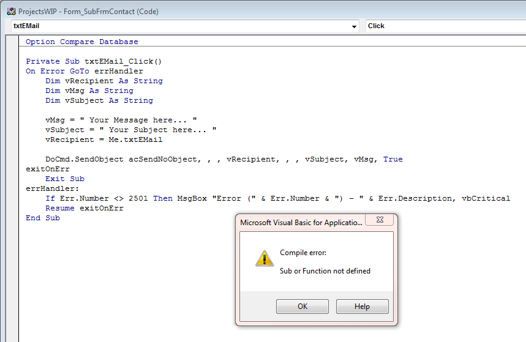Click OK in the compile error dialog

pyautogui.click(x=302, y=307)
